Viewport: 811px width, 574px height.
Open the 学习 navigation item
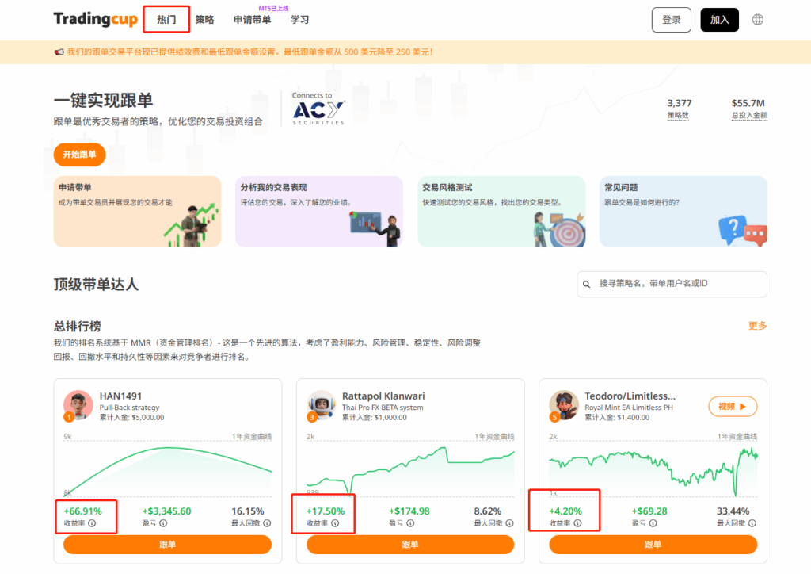(299, 20)
